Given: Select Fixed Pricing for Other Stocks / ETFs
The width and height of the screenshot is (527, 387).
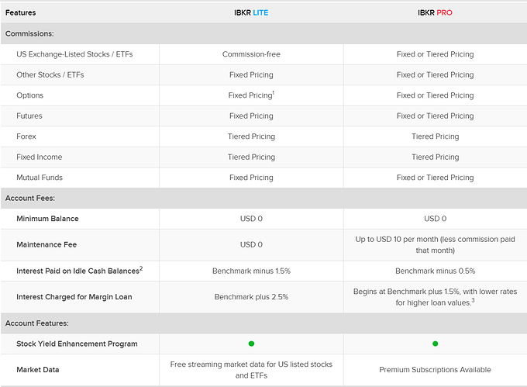Looking at the screenshot, I should (x=251, y=74).
